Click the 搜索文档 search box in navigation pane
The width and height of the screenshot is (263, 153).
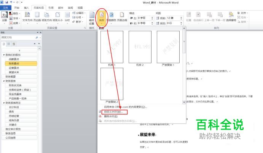18,38
